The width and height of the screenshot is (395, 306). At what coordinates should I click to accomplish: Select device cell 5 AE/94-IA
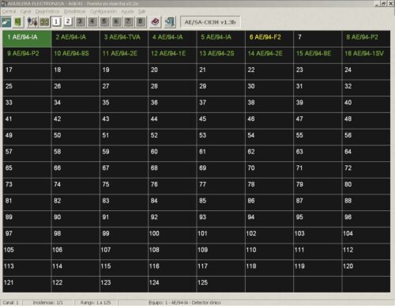[221, 39]
